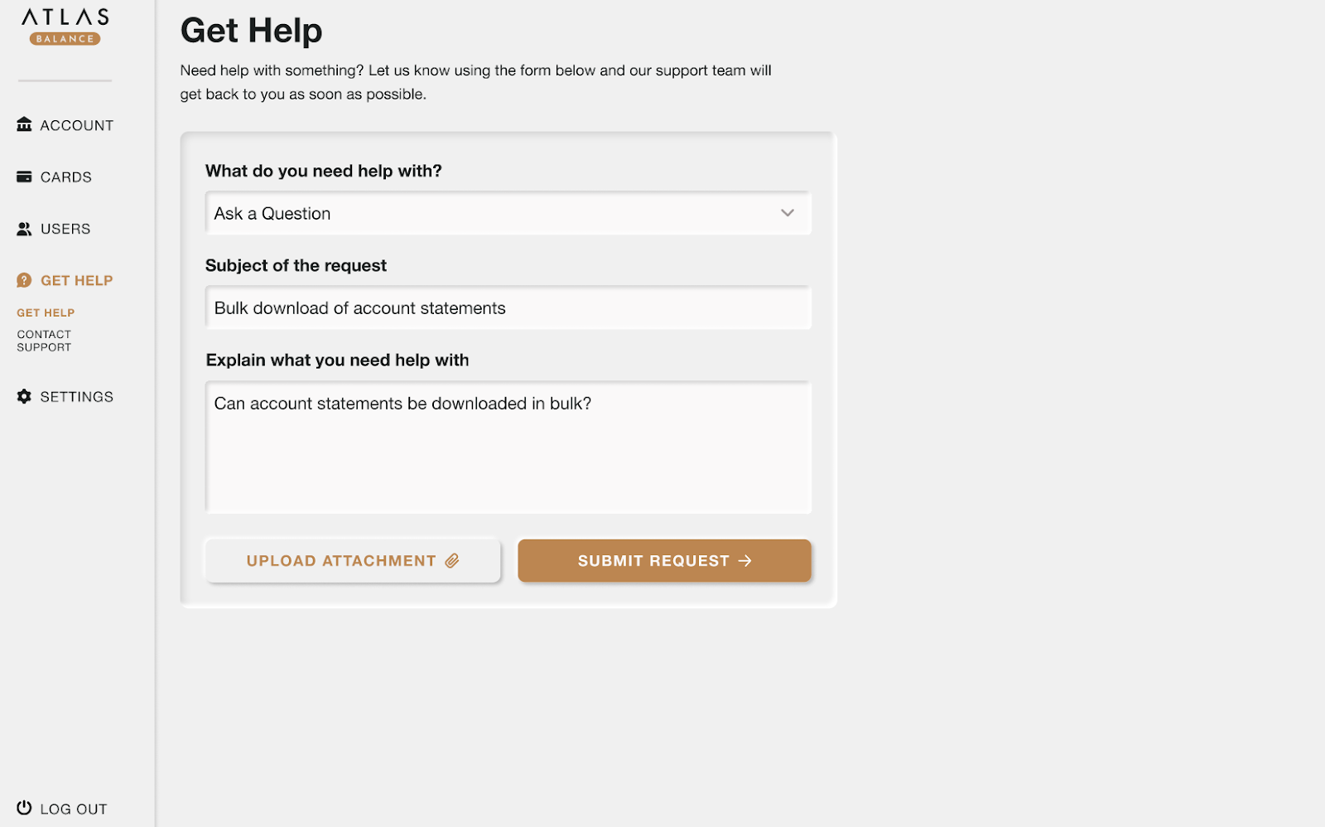Screen dimensions: 1325x827
Task: Click the paperclip icon on Upload Attachment
Action: pos(451,560)
